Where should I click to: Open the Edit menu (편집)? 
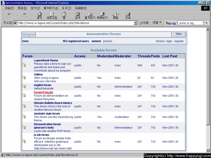(22, 8)
